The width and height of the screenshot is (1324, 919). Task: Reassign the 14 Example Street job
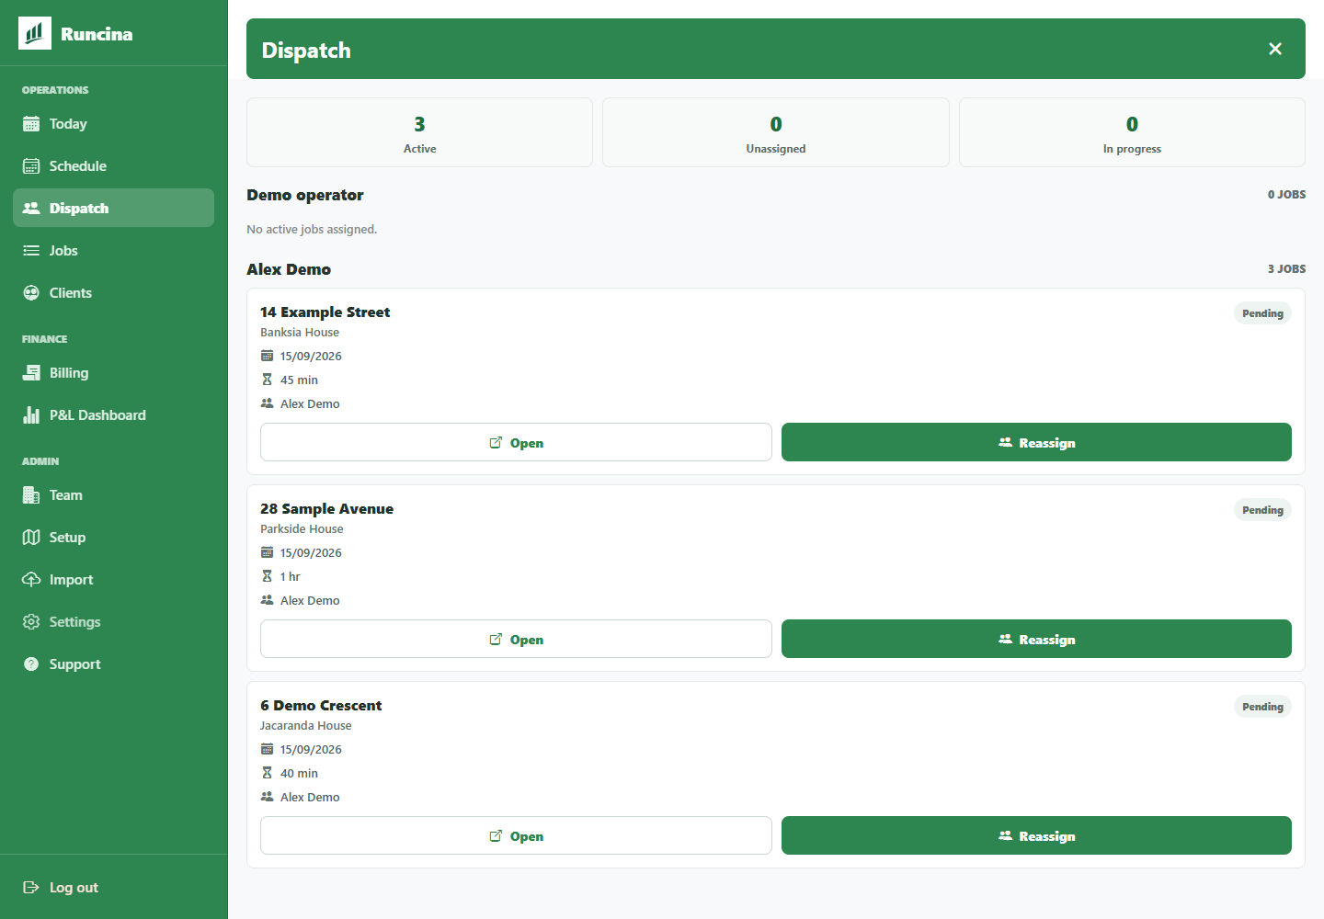point(1036,442)
